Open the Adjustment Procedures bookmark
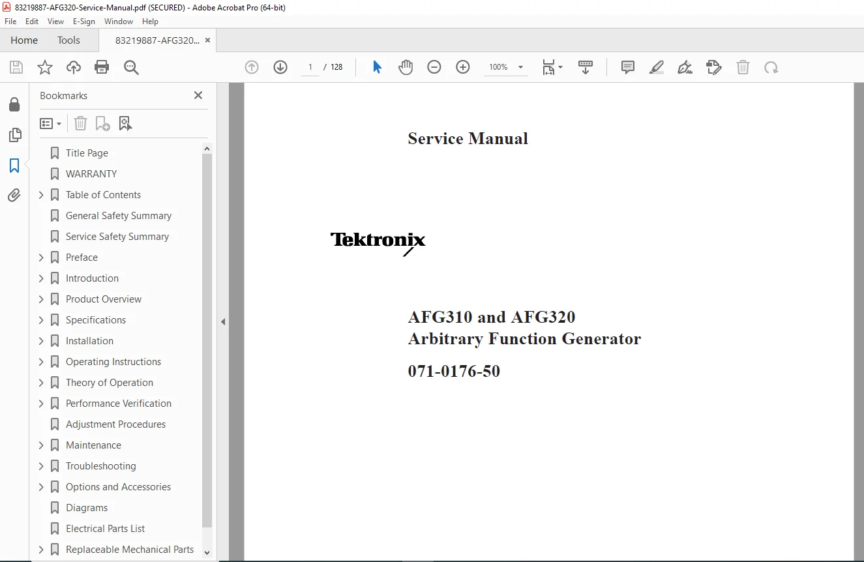This screenshot has height=562, width=864. pos(115,424)
